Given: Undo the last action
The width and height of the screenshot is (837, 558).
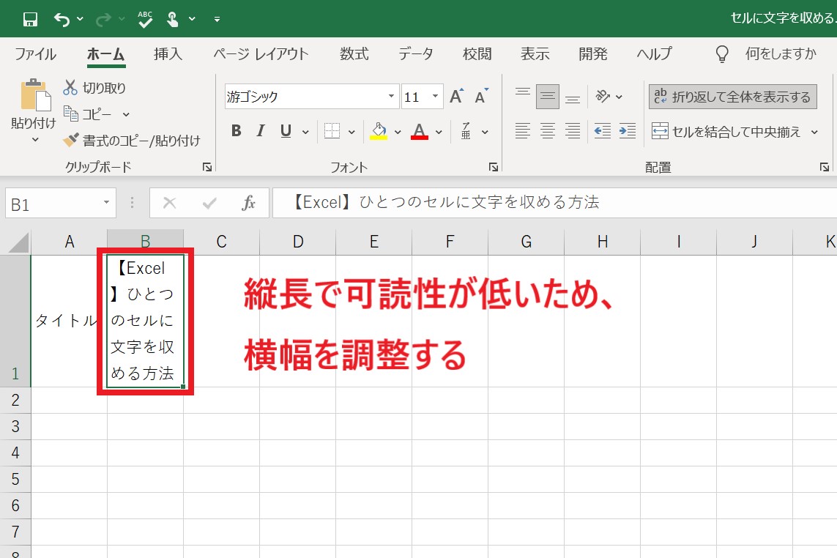Looking at the screenshot, I should 62,19.
